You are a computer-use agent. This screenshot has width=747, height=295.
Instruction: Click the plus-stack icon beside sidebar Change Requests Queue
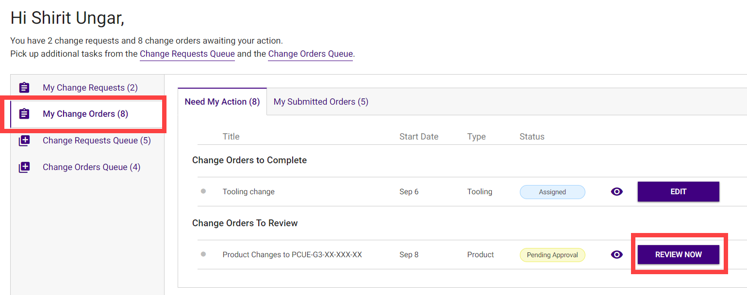tap(24, 140)
